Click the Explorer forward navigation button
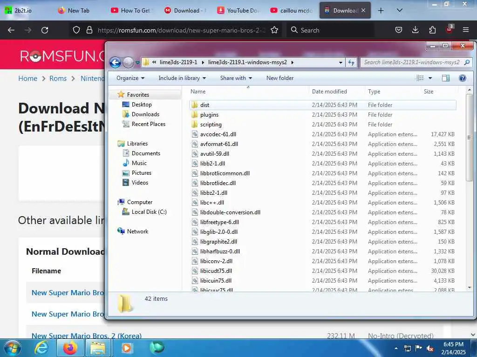477x357 pixels. pyautogui.click(x=128, y=63)
